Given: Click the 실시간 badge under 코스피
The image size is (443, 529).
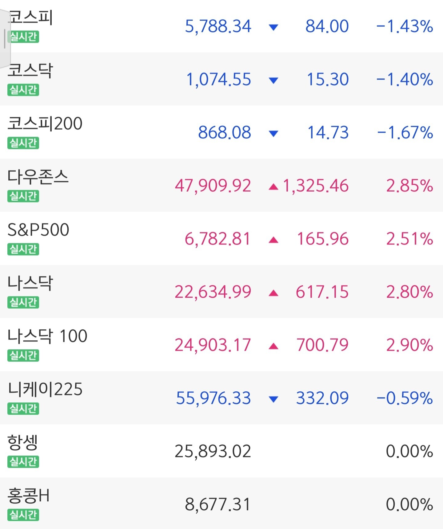Looking at the screenshot, I should coord(23,37).
